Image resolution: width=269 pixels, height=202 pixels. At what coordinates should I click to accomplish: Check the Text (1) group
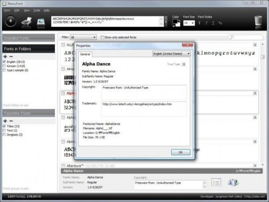tap(4, 131)
